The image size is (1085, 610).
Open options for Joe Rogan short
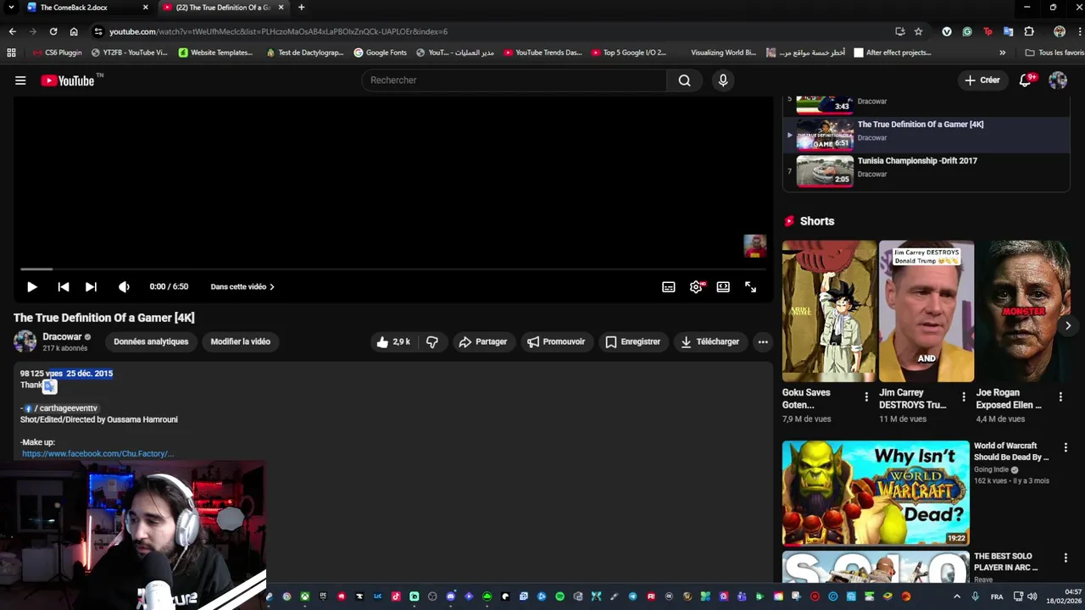(1060, 396)
